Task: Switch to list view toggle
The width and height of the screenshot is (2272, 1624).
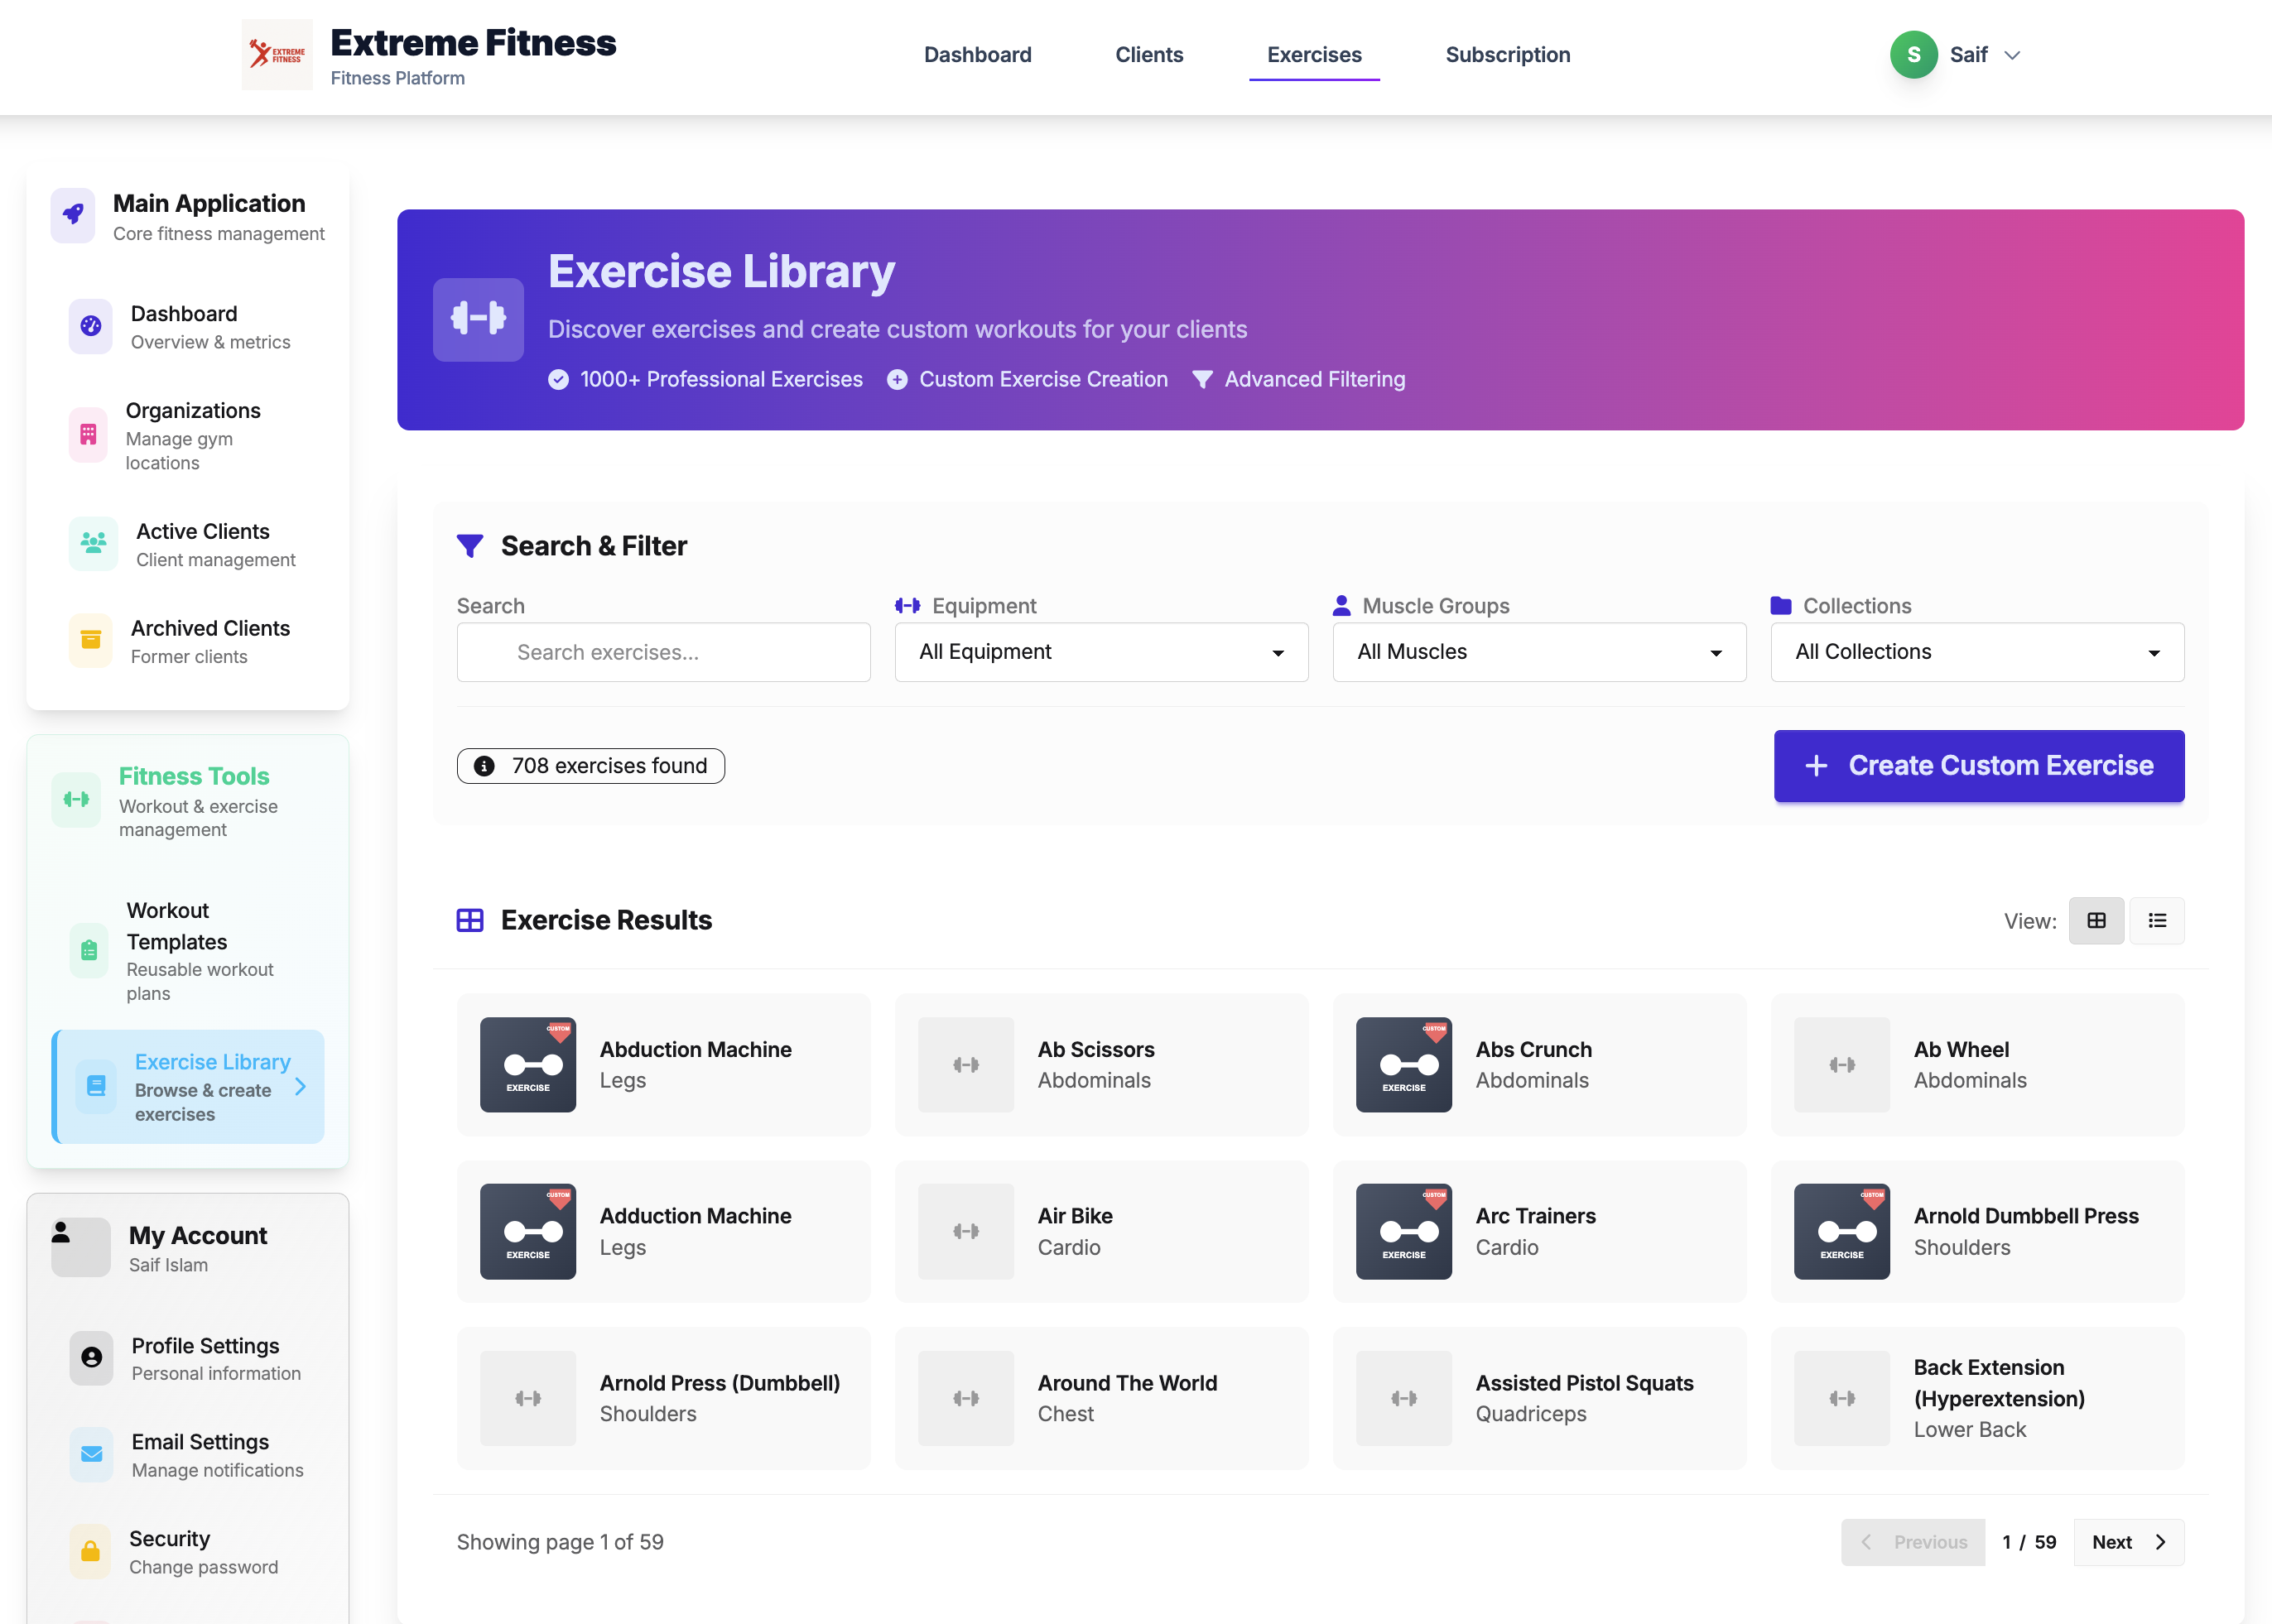Action: click(x=2157, y=921)
